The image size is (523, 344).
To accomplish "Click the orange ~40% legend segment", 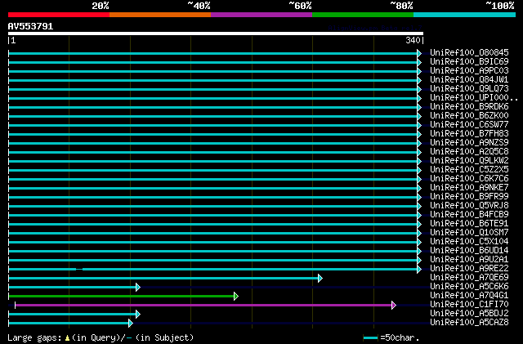I will click(159, 15).
